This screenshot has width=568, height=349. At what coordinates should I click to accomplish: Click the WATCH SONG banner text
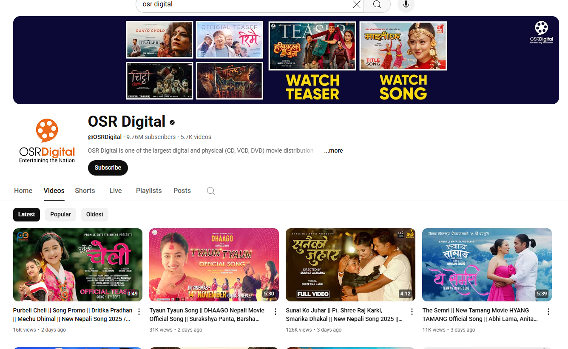coord(403,87)
